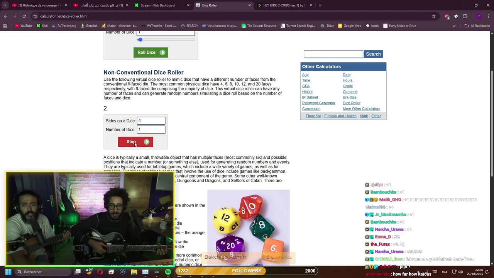The image size is (494, 278).
Task: Open the bookmarks apps grid icon
Action: click(x=5, y=26)
